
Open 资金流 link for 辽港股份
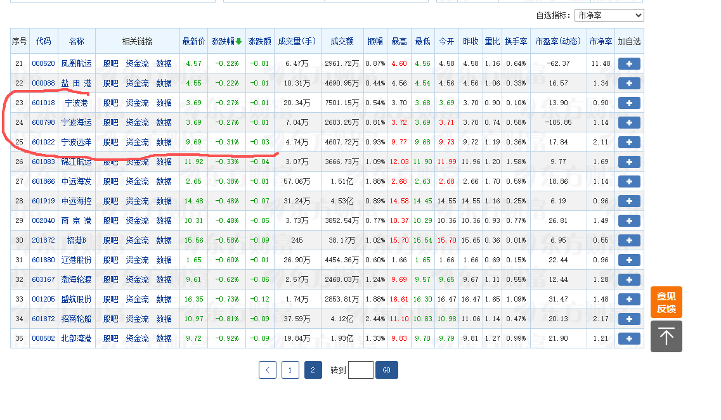(137, 260)
